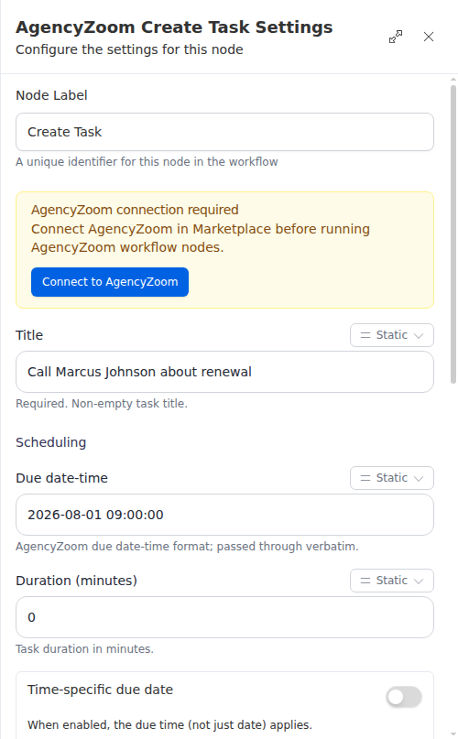Click the scrollbar down arrow
Viewport: 458px width, 739px height.
pos(453,734)
